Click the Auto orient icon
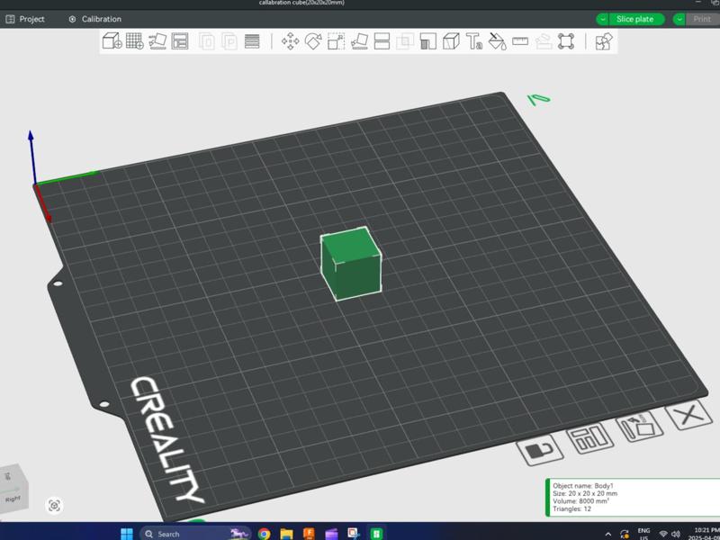The image size is (720, 540). click(157, 40)
